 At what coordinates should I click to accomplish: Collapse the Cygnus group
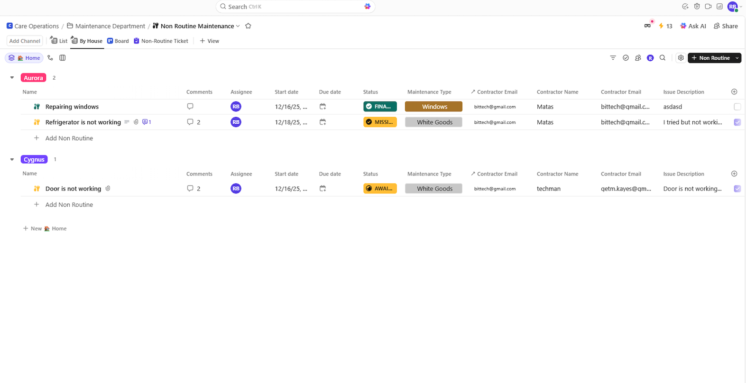[12, 160]
